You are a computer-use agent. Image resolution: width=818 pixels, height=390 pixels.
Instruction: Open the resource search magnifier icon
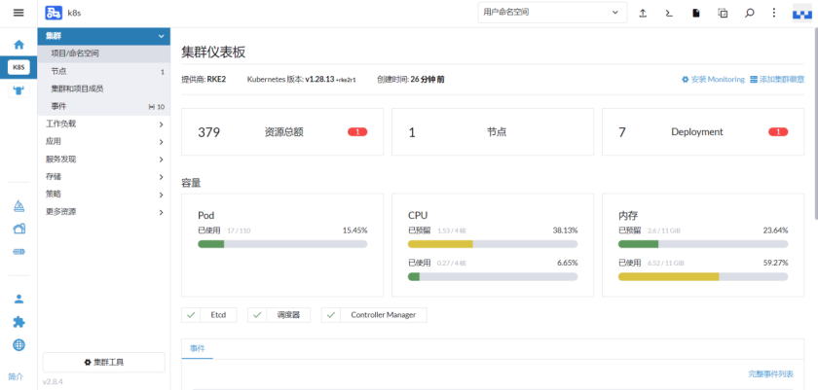click(749, 13)
